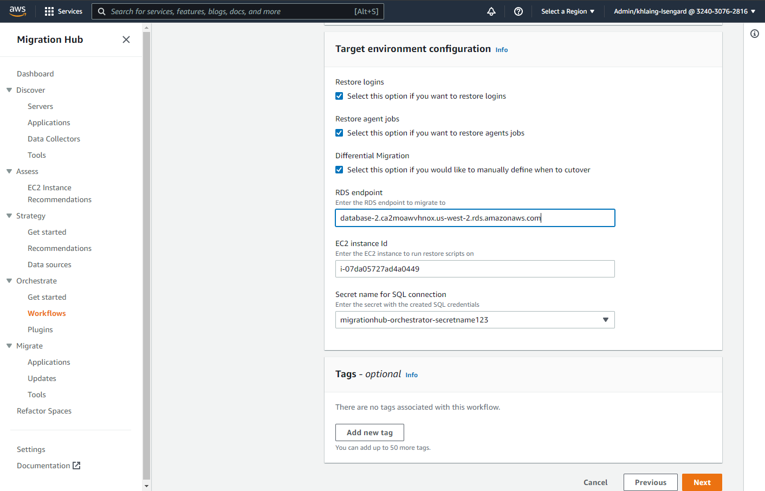Click the search magnifier icon
The height and width of the screenshot is (491, 765).
101,11
